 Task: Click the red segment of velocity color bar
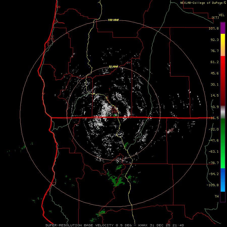[x=223, y=81]
